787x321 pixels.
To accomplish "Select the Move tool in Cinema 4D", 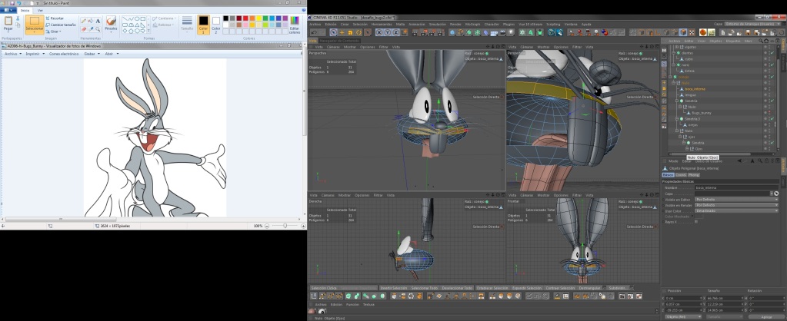I will click(x=342, y=32).
